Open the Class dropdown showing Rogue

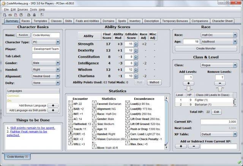pyautogui.click(x=219, y=65)
